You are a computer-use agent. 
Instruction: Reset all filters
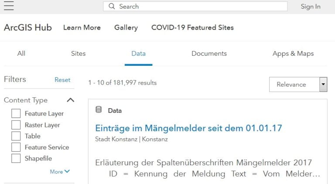[62, 80]
